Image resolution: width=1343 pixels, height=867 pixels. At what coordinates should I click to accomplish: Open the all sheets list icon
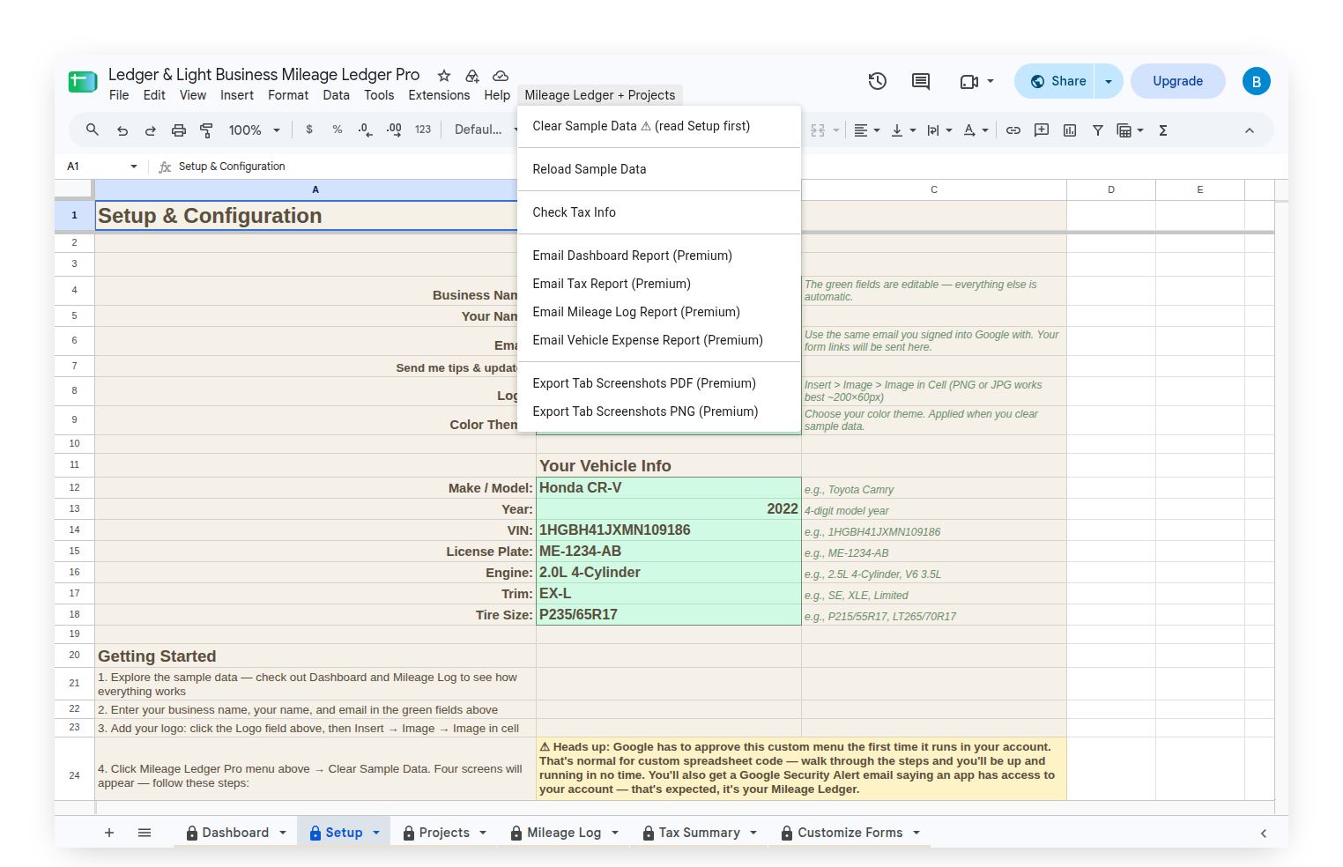pos(145,833)
